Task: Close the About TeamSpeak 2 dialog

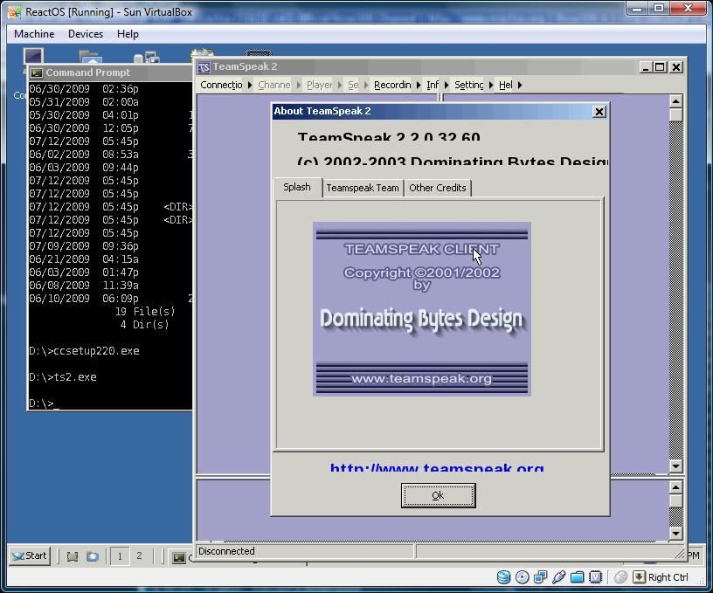Action: (x=599, y=112)
